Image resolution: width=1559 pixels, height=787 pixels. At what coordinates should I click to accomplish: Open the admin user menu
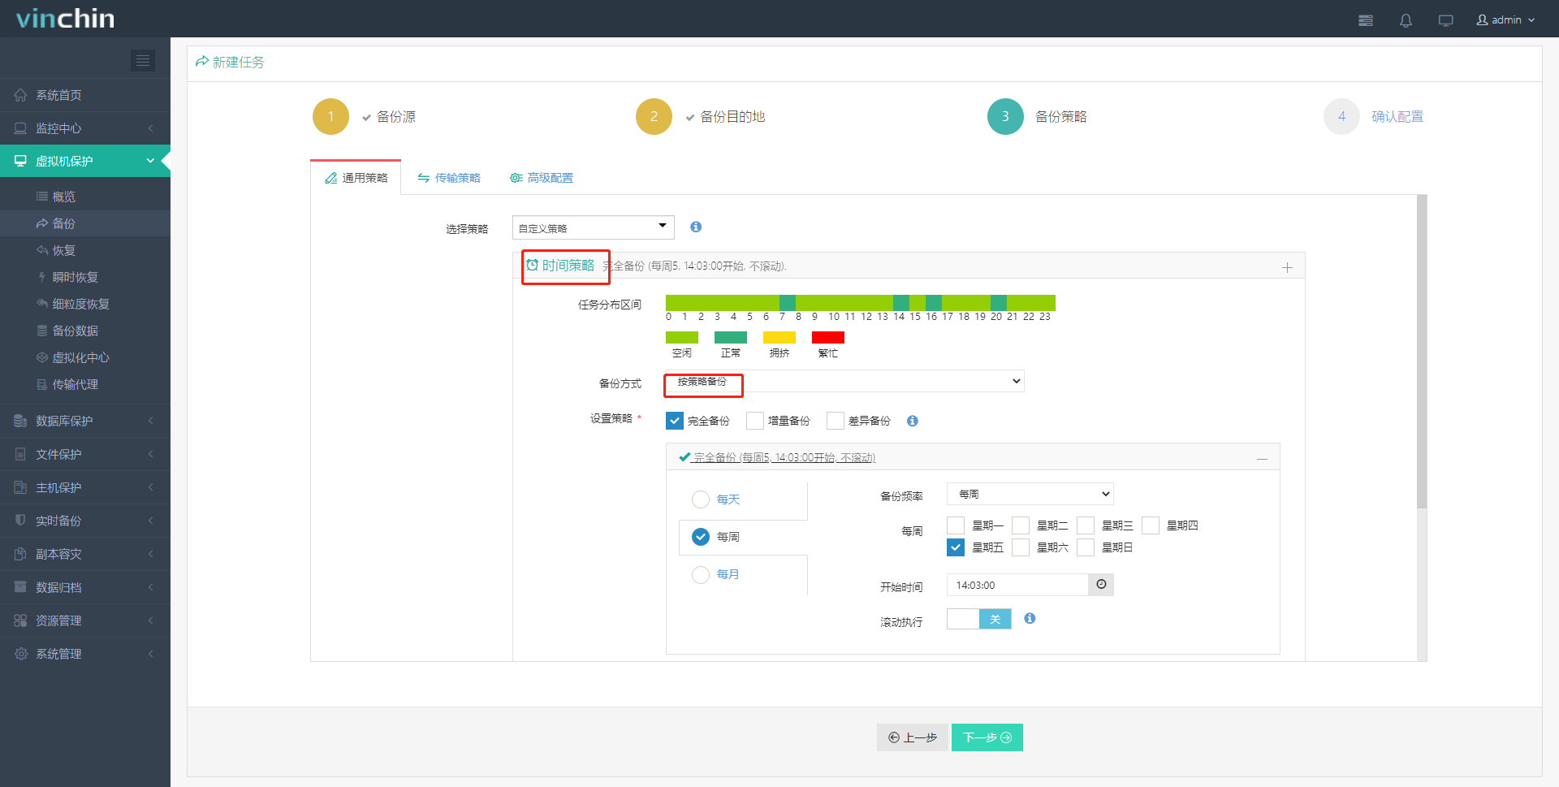tap(1506, 20)
